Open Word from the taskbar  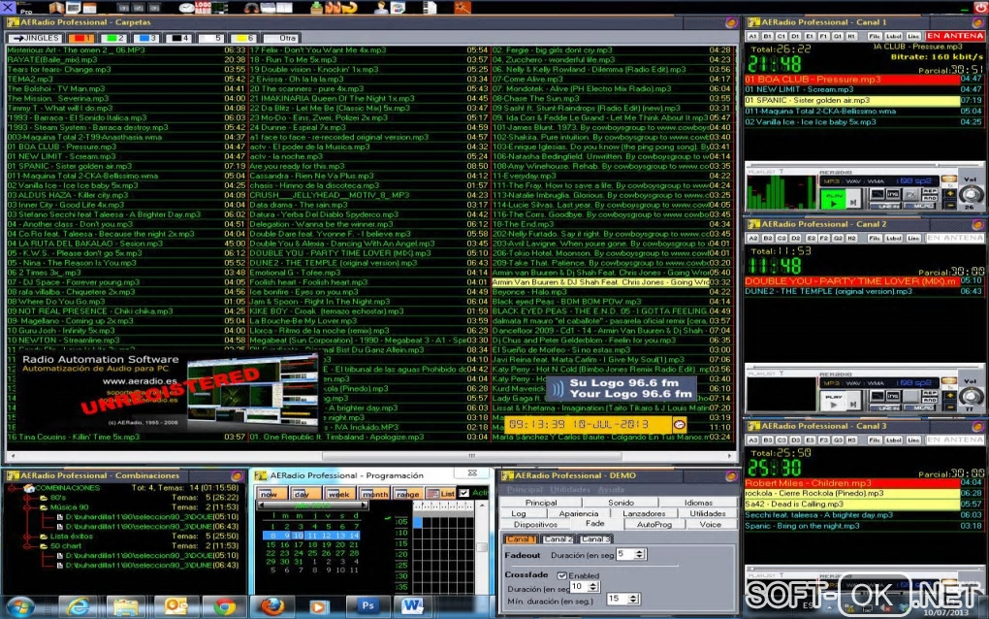click(x=412, y=605)
